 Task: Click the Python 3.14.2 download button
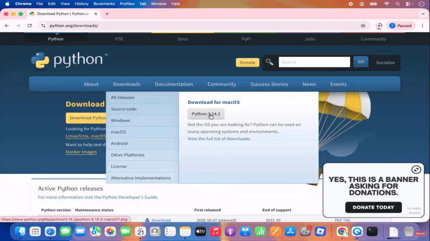point(206,114)
